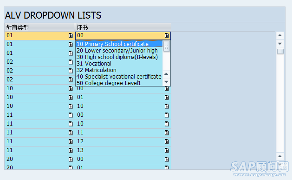Click down arrow below top grid scroll arrow
This screenshot has width=292, height=180.
[280, 44]
